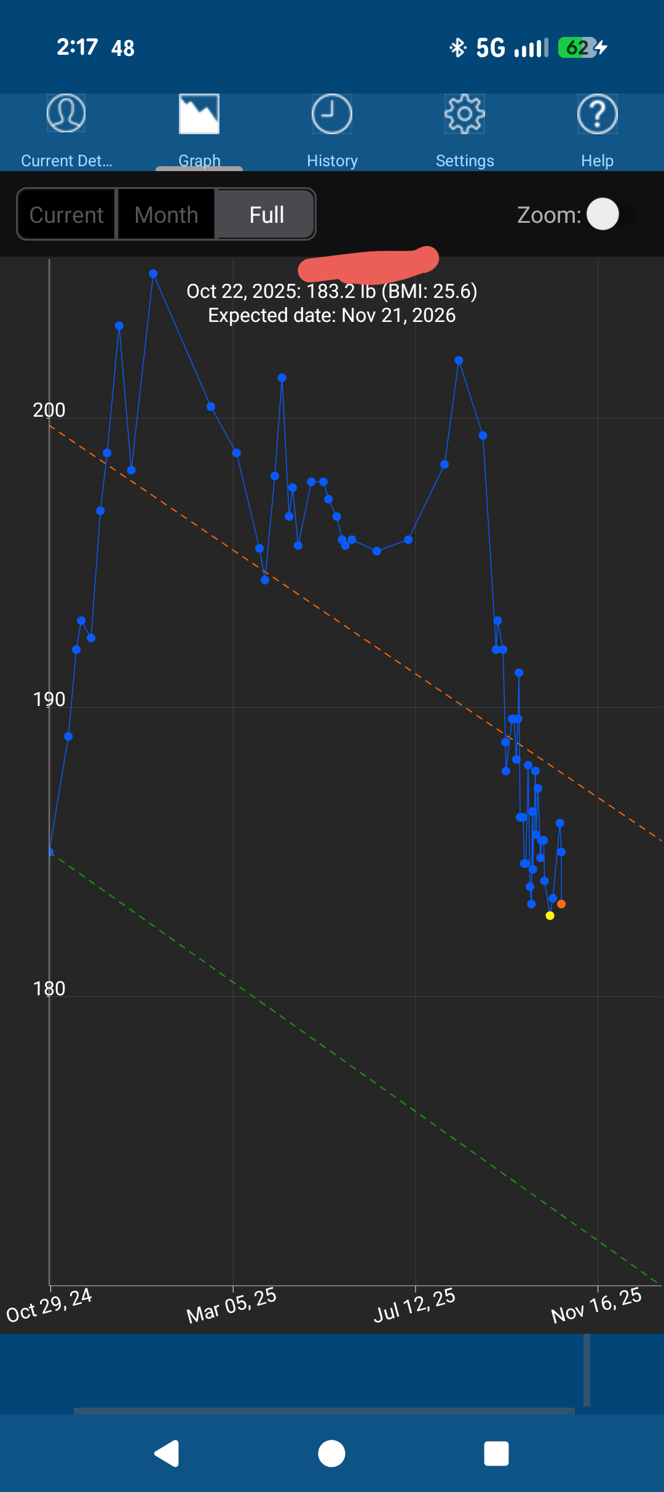Tap the cellular signal bars icon

coord(531,47)
